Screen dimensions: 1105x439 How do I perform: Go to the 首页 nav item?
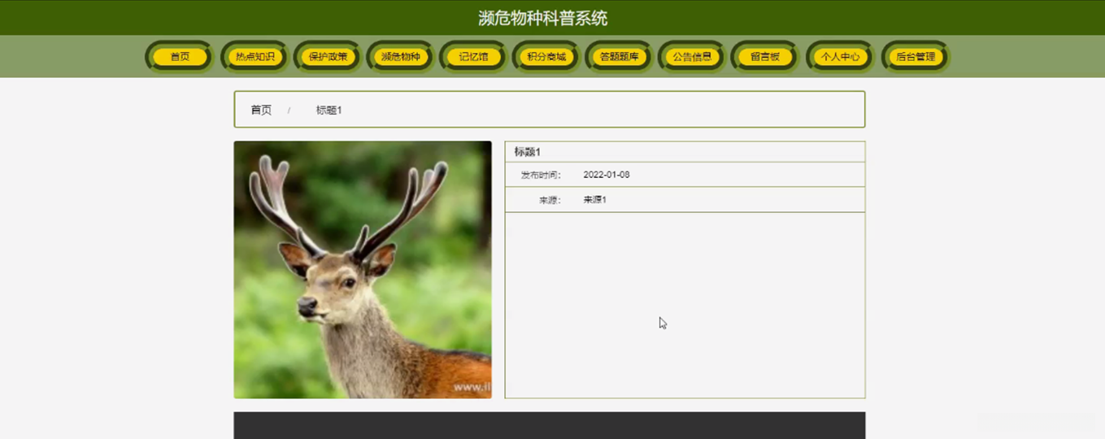click(x=180, y=57)
